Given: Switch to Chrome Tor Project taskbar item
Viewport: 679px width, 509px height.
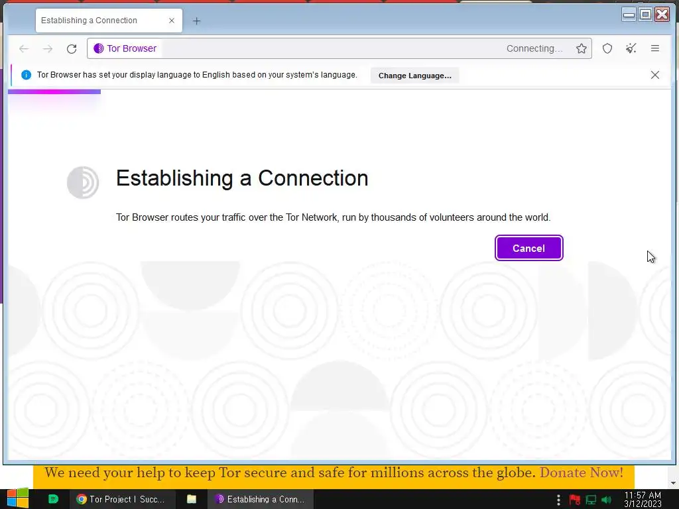Looking at the screenshot, I should point(123,499).
